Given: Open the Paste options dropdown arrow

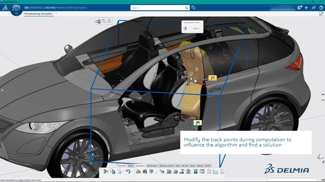Looking at the screenshot, I should point(123,172).
